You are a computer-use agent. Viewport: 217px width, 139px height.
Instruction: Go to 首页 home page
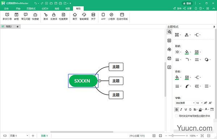[75, 17]
